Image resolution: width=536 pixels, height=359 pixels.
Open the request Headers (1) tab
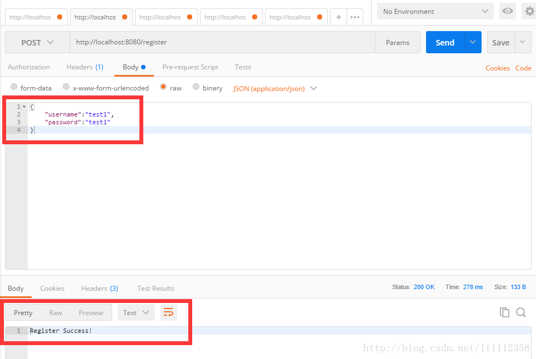[85, 67]
